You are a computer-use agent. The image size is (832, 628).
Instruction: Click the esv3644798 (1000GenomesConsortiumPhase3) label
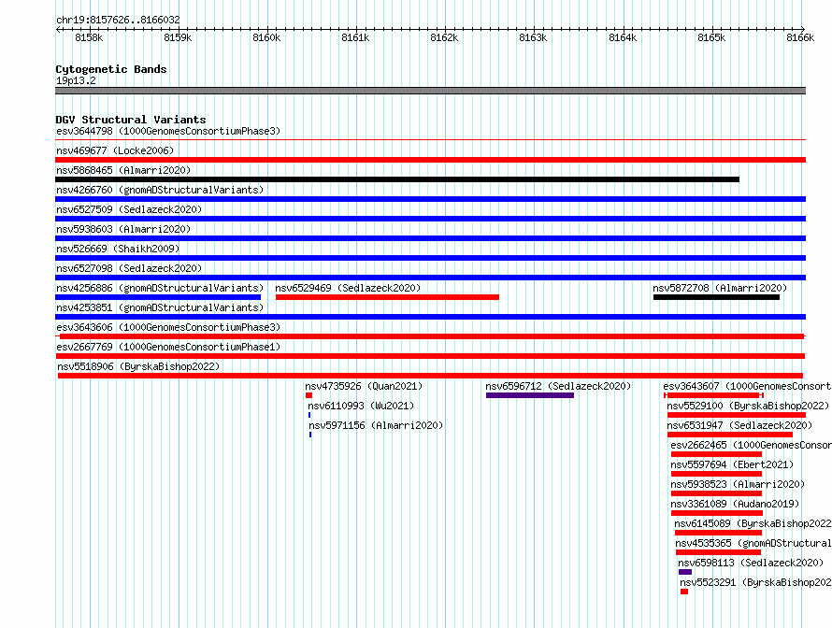168,131
